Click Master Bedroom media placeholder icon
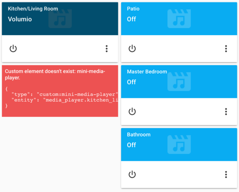The height and width of the screenshot is (192, 239). click(x=179, y=82)
